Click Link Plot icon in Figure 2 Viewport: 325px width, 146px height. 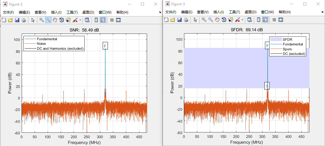(x=87, y=20)
